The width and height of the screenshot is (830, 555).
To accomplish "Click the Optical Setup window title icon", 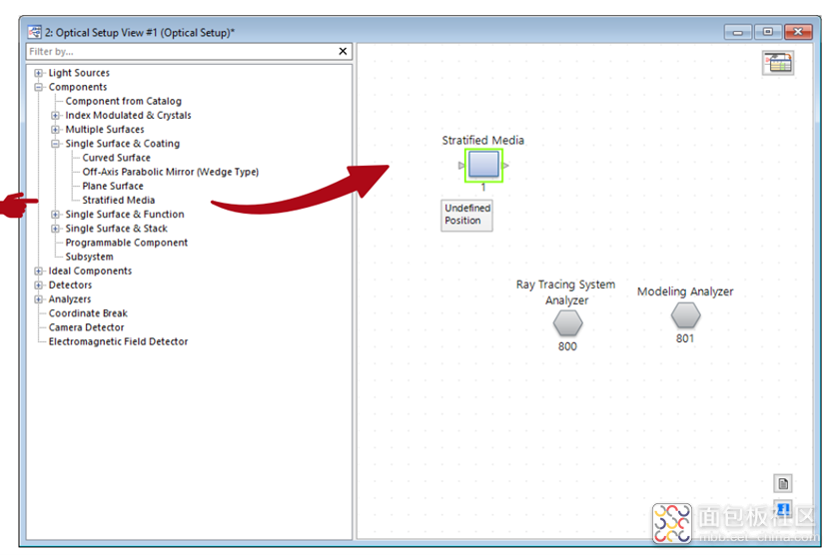I will point(34,32).
